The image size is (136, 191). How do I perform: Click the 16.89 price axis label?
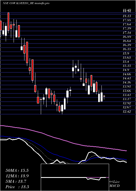pyautogui.click(x=127, y=37)
